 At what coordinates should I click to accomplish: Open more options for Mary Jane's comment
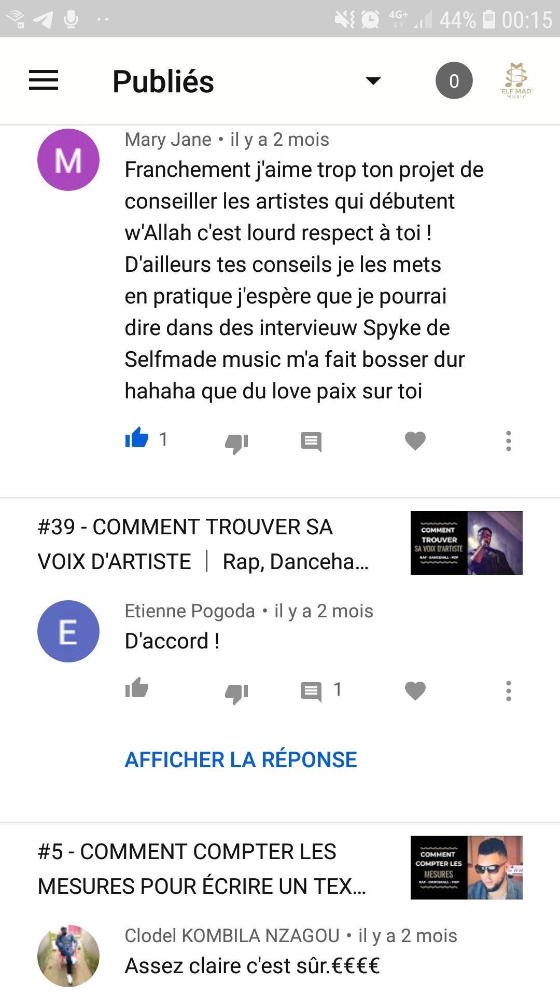509,441
